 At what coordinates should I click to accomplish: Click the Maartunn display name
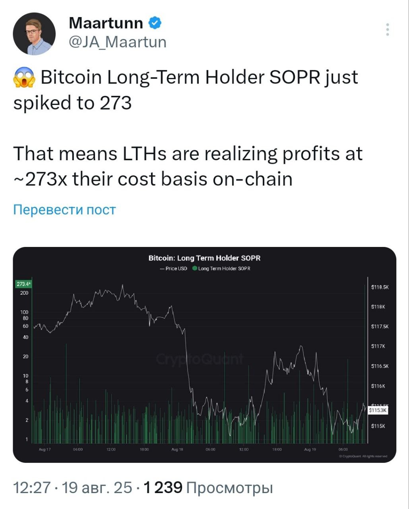click(106, 23)
